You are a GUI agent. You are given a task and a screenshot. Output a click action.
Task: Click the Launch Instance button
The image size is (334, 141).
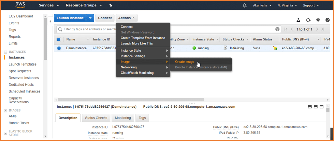[70, 18]
